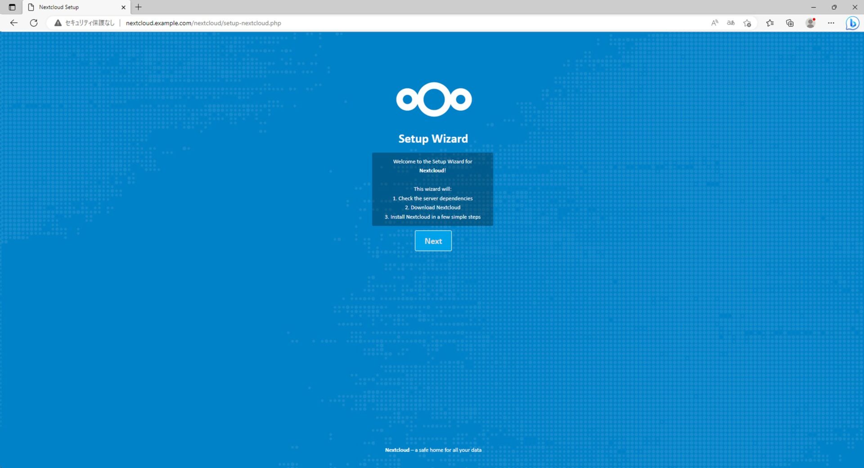The height and width of the screenshot is (468, 864).
Task: Open Settings and more menu
Action: [831, 23]
